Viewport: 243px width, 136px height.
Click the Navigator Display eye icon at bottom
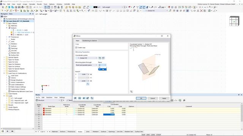coord(8,131)
